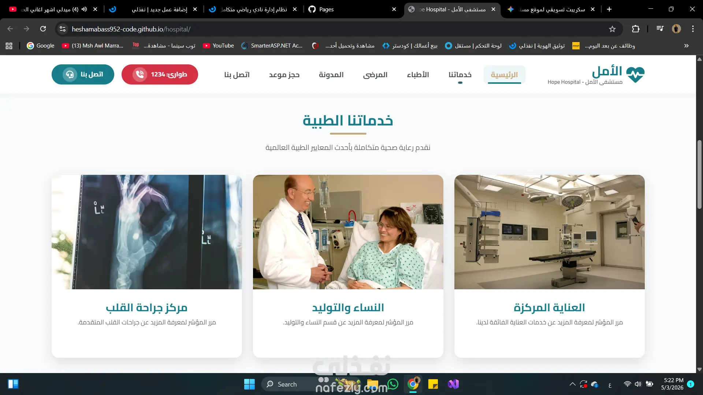Screen dimensions: 703x395
Task: Go to الرئيسية home nav item
Action: pos(504,75)
